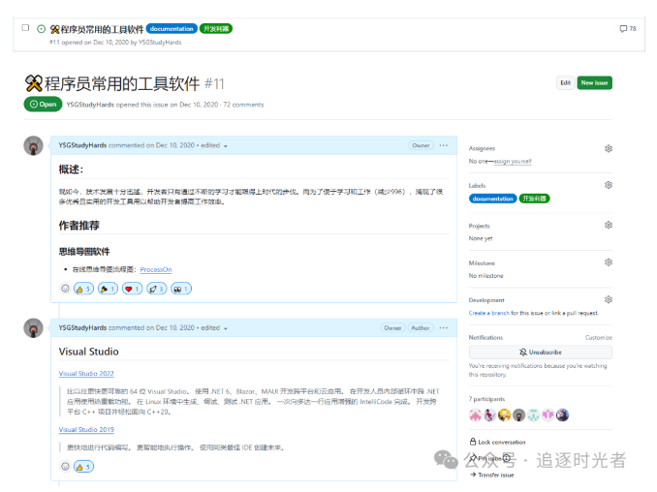Viewport: 657px width, 492px height.
Task: Click the assign yourself link
Action: [x=513, y=161]
